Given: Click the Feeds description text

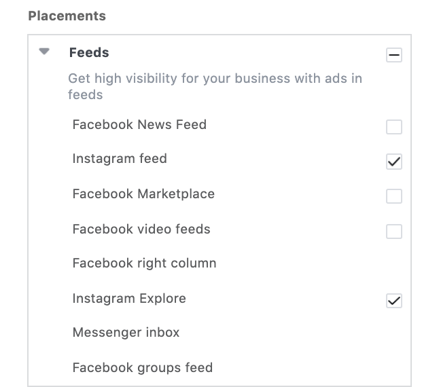Looking at the screenshot, I should [x=215, y=86].
